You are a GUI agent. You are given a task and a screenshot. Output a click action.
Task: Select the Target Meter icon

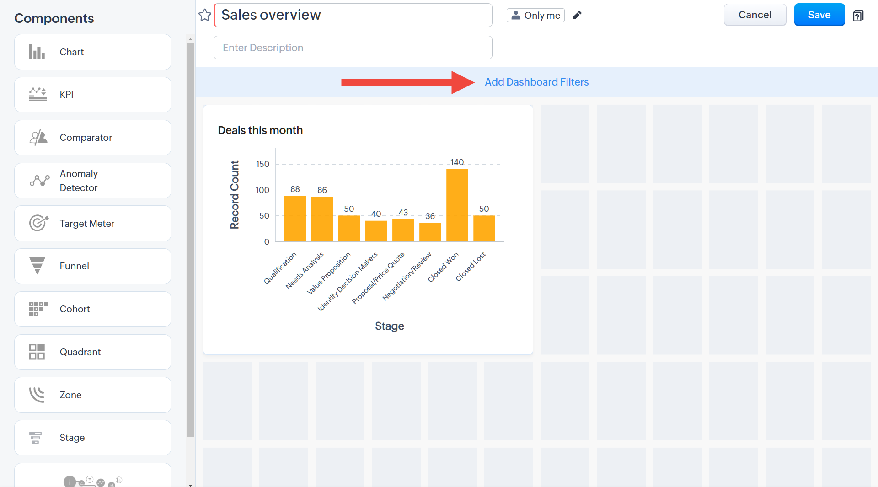coord(39,223)
